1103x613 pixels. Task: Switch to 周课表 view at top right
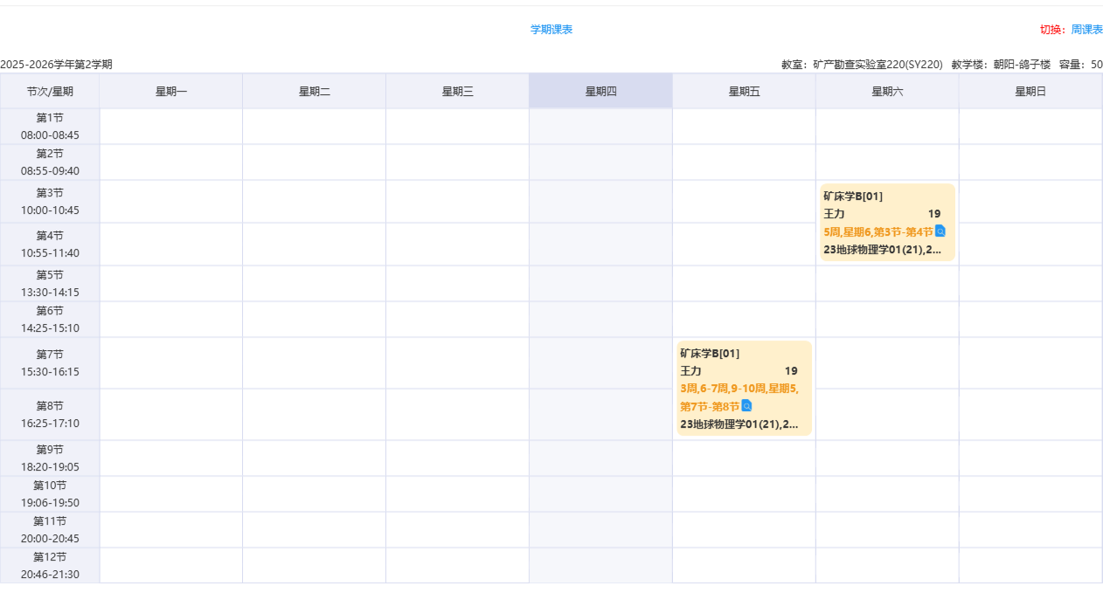point(1086,30)
